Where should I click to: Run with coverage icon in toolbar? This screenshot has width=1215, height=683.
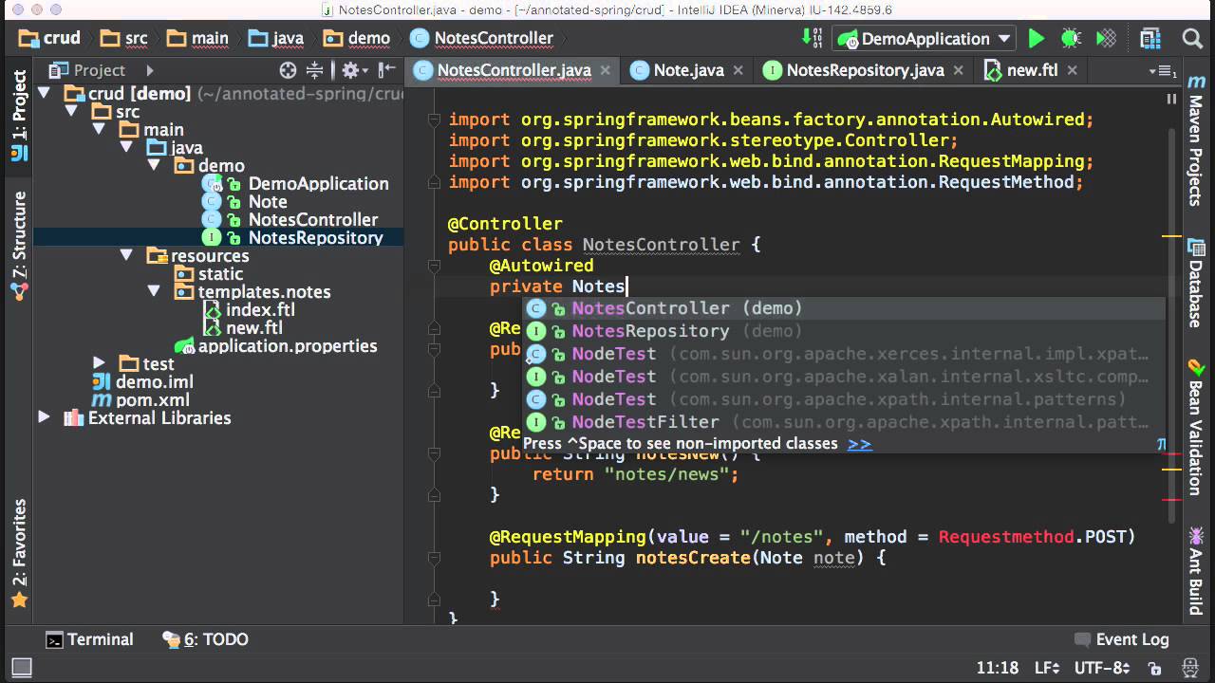tap(1106, 39)
